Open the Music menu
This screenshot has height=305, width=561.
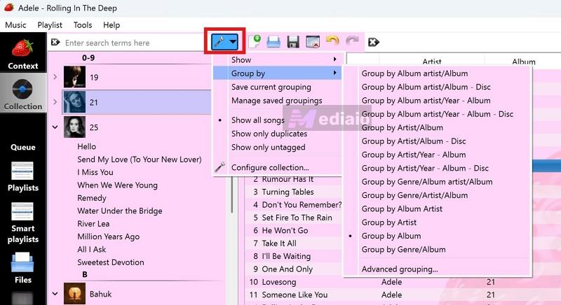15,25
